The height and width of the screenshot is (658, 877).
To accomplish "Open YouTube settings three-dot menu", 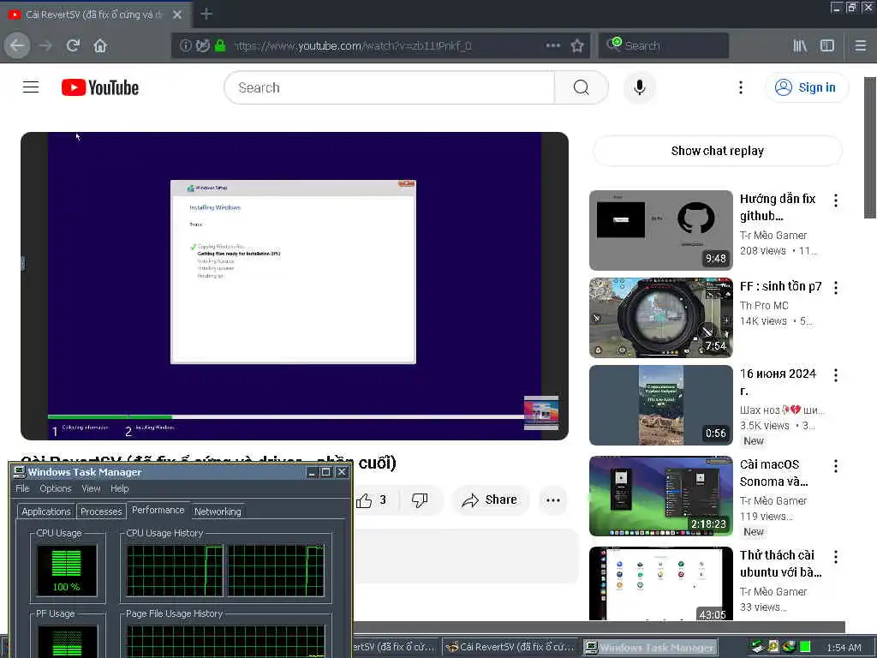I will (x=741, y=87).
